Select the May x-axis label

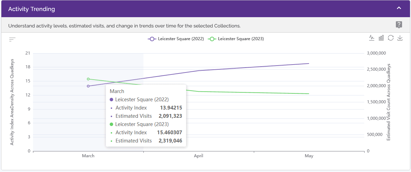click(309, 156)
